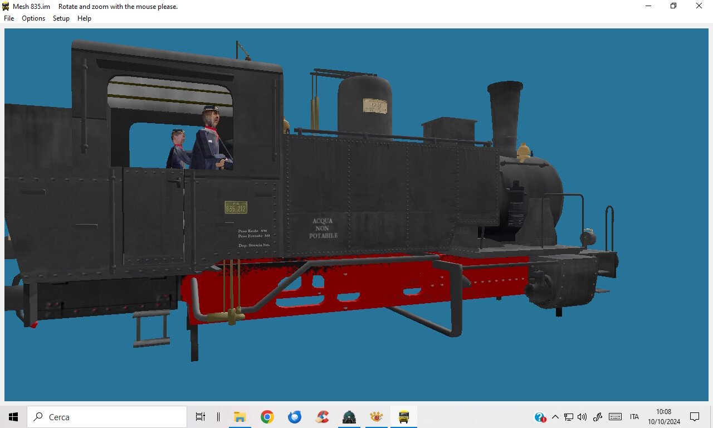Click the network status tray icon
Viewport: 713px width, 428px height.
[569, 417]
